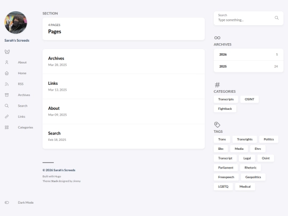
Task: Click the Dark Mode label
Action: tap(26, 203)
